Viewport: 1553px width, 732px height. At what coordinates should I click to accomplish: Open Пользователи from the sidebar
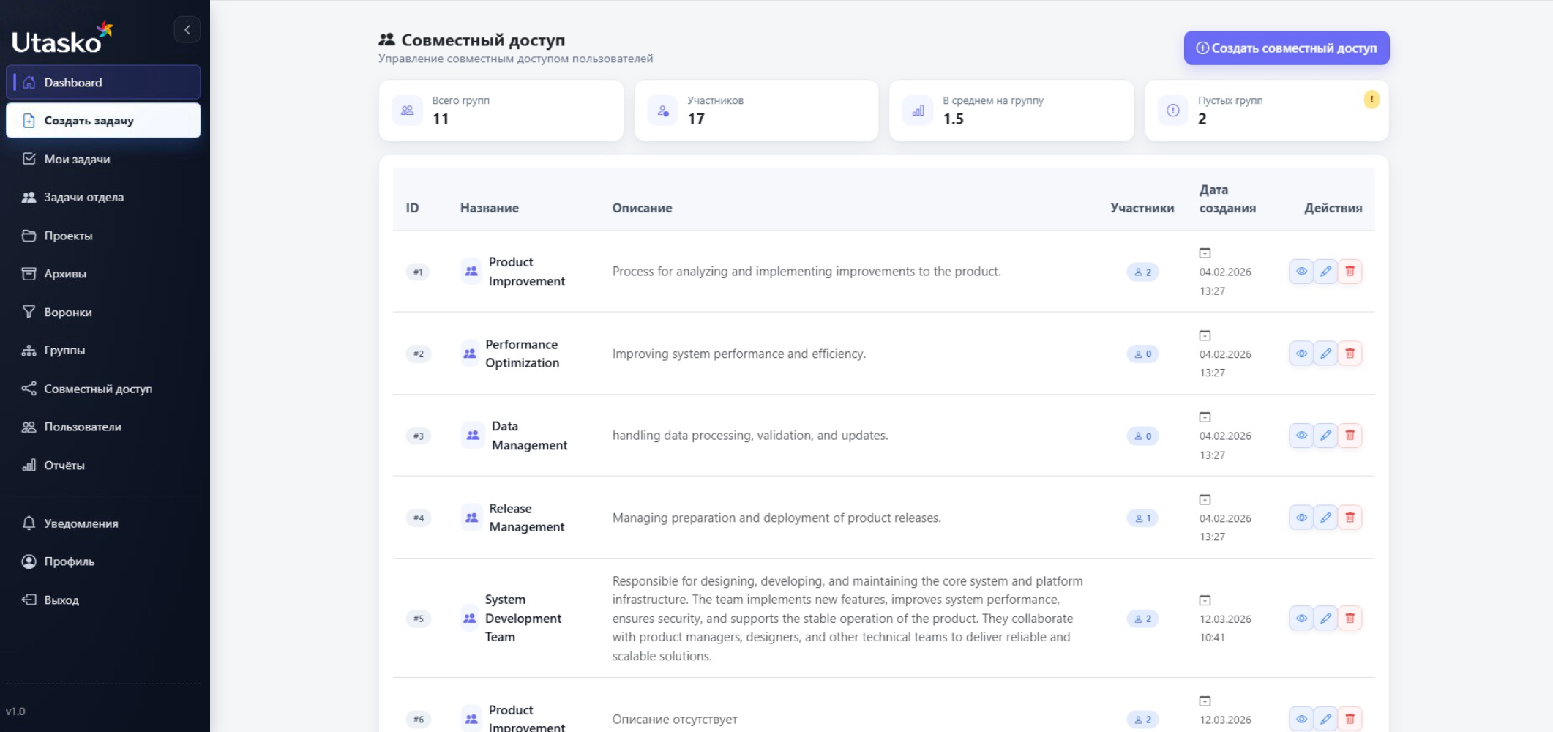coord(83,427)
